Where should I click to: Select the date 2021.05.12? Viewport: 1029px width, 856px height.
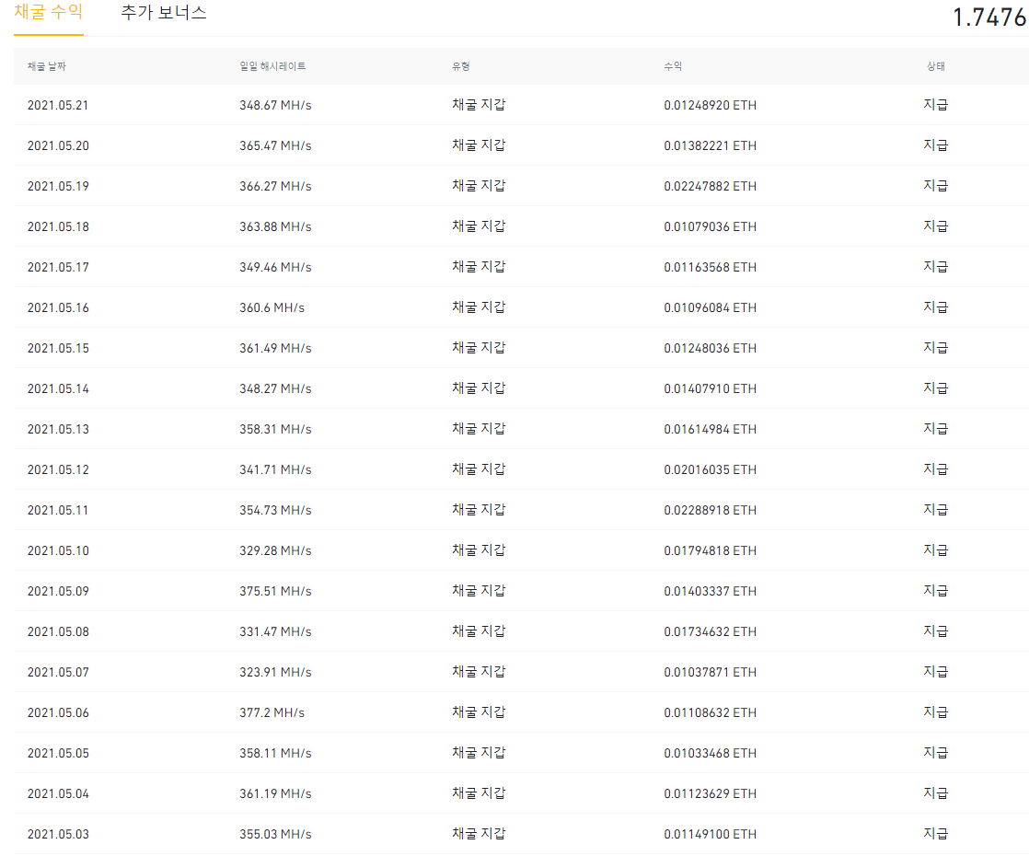click(58, 469)
